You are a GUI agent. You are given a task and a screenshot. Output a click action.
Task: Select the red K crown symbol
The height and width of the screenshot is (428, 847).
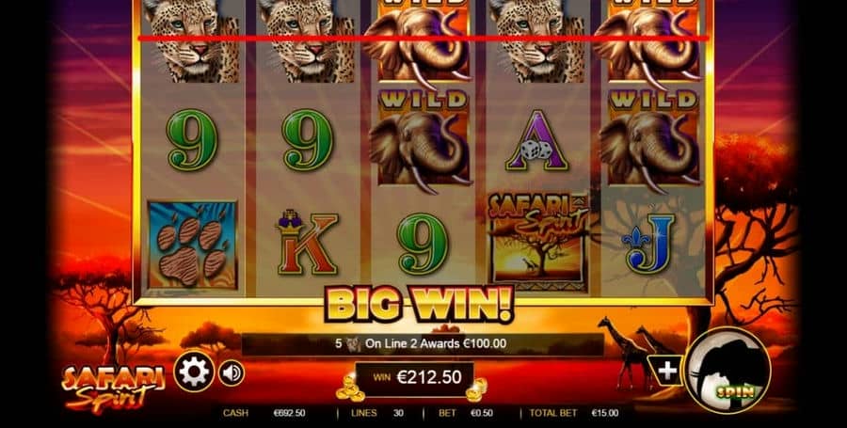click(x=308, y=243)
